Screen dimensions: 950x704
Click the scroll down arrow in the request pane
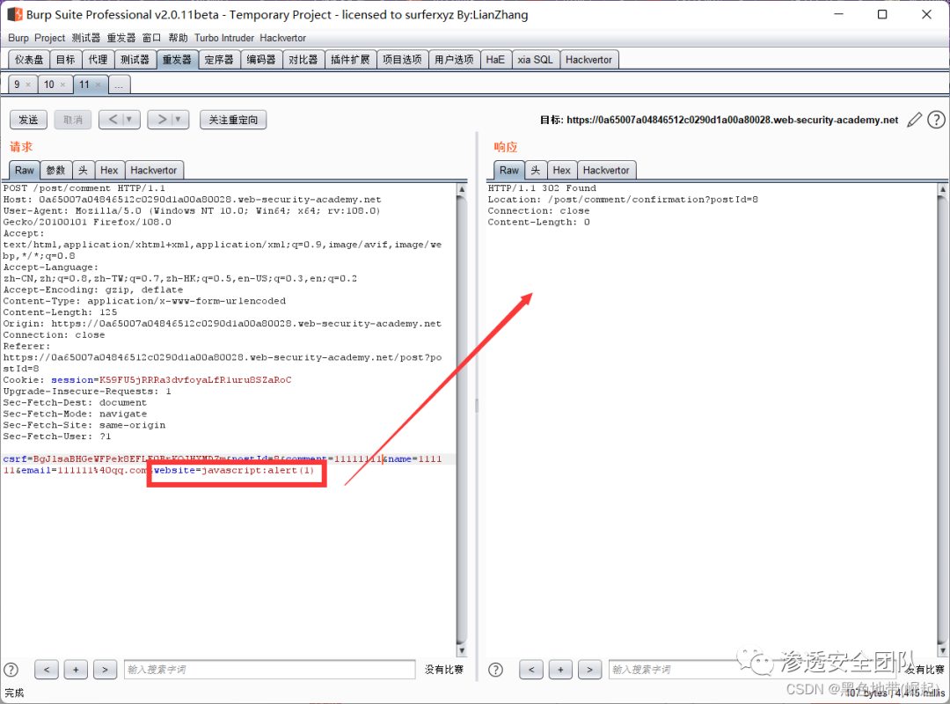click(462, 650)
